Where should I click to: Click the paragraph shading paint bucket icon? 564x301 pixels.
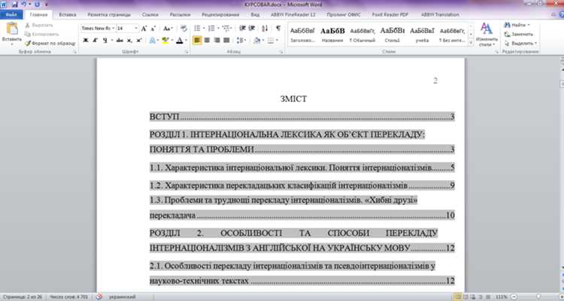(x=256, y=41)
